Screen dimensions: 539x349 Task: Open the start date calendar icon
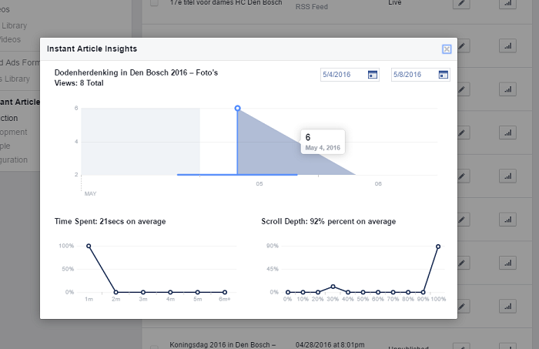[373, 75]
